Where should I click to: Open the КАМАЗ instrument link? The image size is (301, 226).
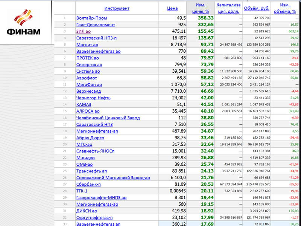click(x=84, y=105)
